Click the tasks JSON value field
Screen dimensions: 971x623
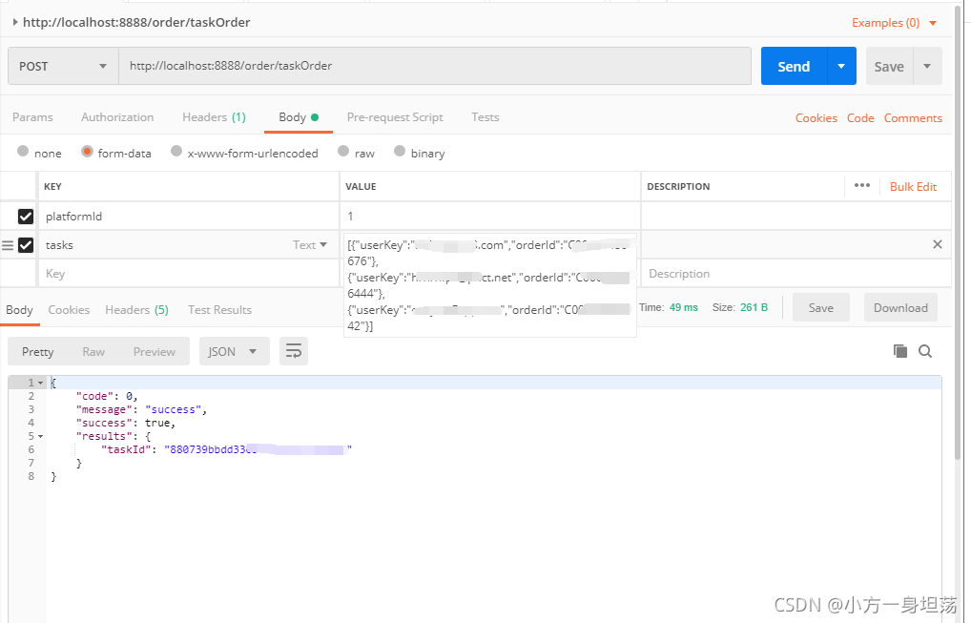coord(490,285)
